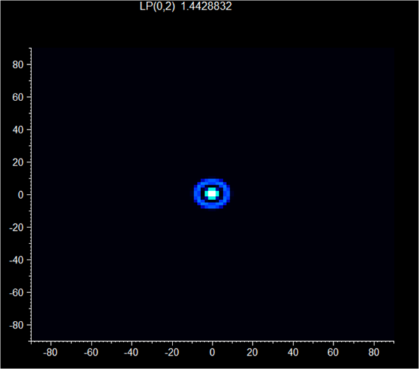Click the y-axis label -40
The height and width of the screenshot is (369, 419).
click(x=16, y=260)
